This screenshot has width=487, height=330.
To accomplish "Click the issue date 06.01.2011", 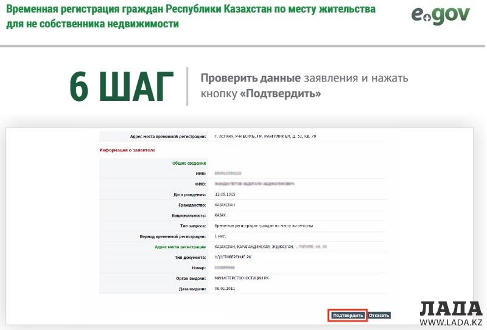I will click(x=225, y=288).
